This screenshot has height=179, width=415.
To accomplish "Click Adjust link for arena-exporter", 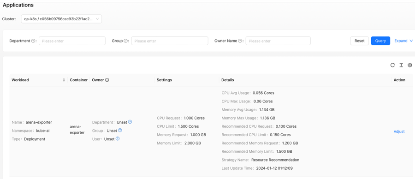I will 399,131.
